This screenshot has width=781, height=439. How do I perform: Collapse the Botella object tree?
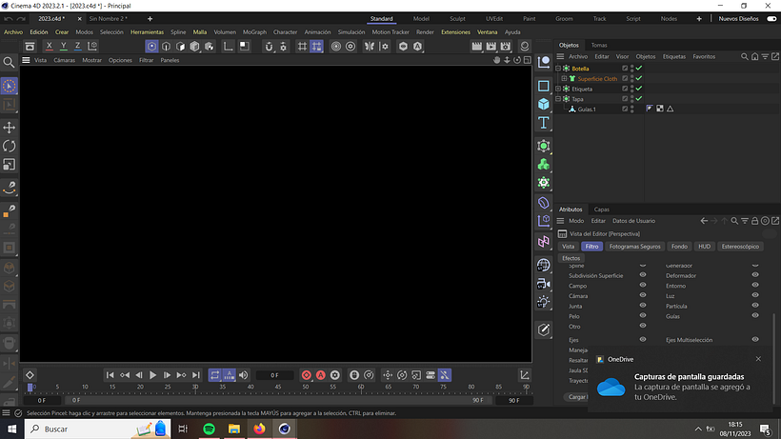559,69
